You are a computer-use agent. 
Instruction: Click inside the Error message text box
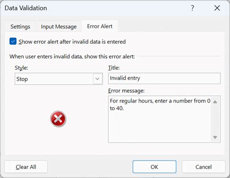160,119
